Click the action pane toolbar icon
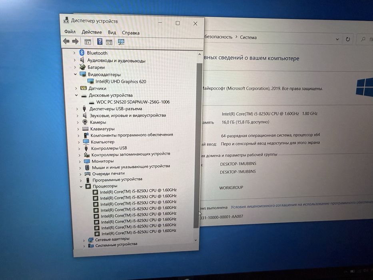The width and height of the screenshot is (373, 280). [109, 42]
